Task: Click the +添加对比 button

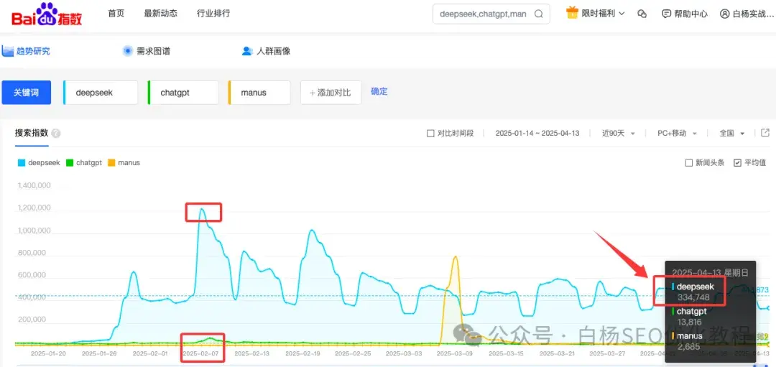Action: (x=331, y=93)
